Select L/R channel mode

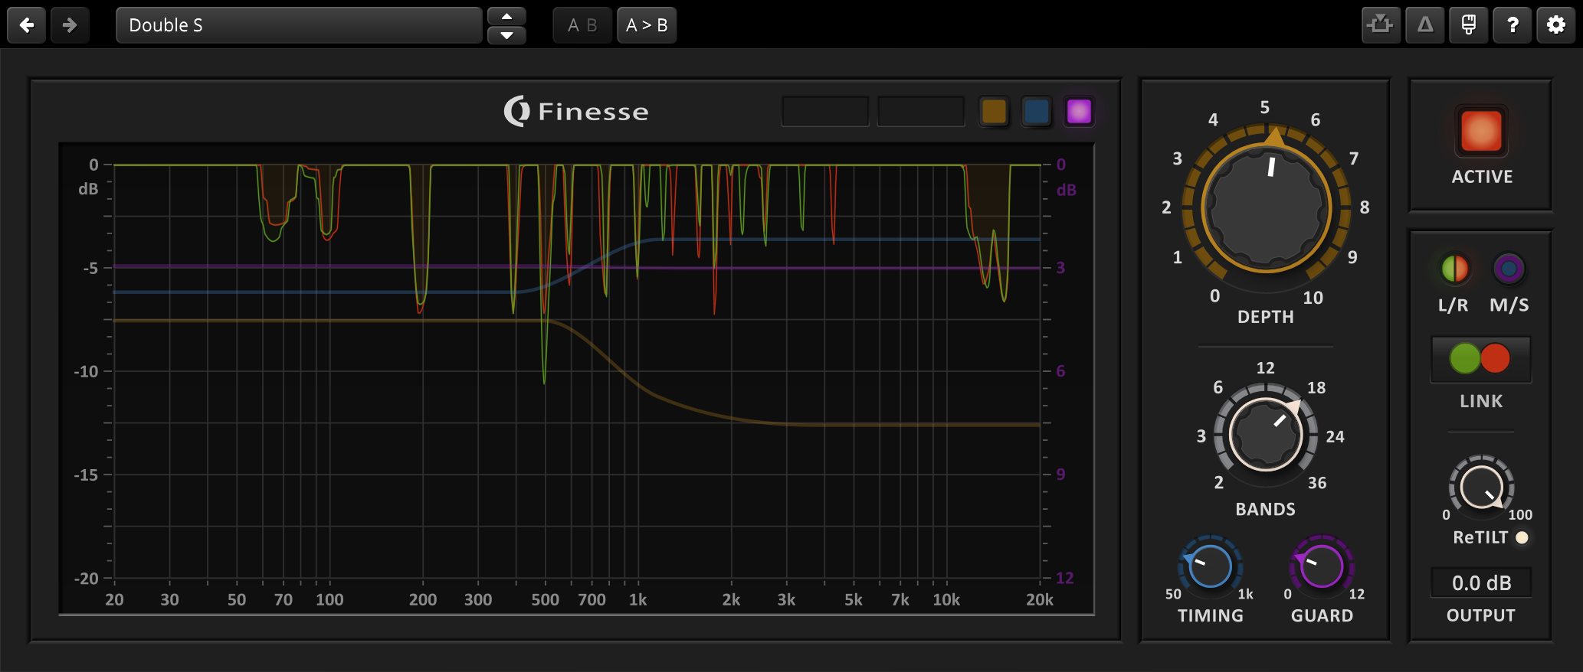pos(1454,269)
